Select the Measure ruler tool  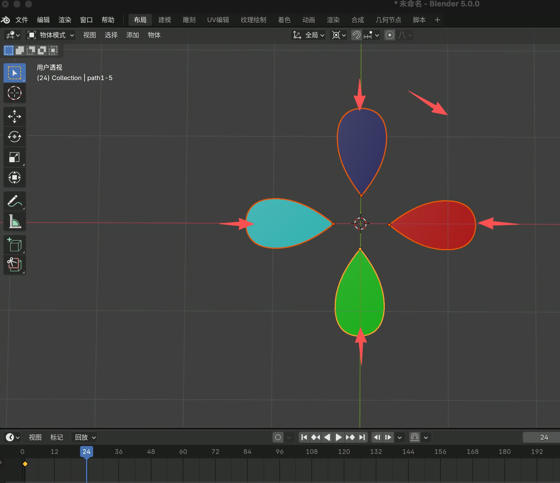14,221
